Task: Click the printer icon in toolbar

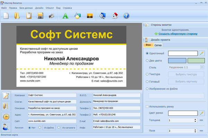Action: point(51,16)
